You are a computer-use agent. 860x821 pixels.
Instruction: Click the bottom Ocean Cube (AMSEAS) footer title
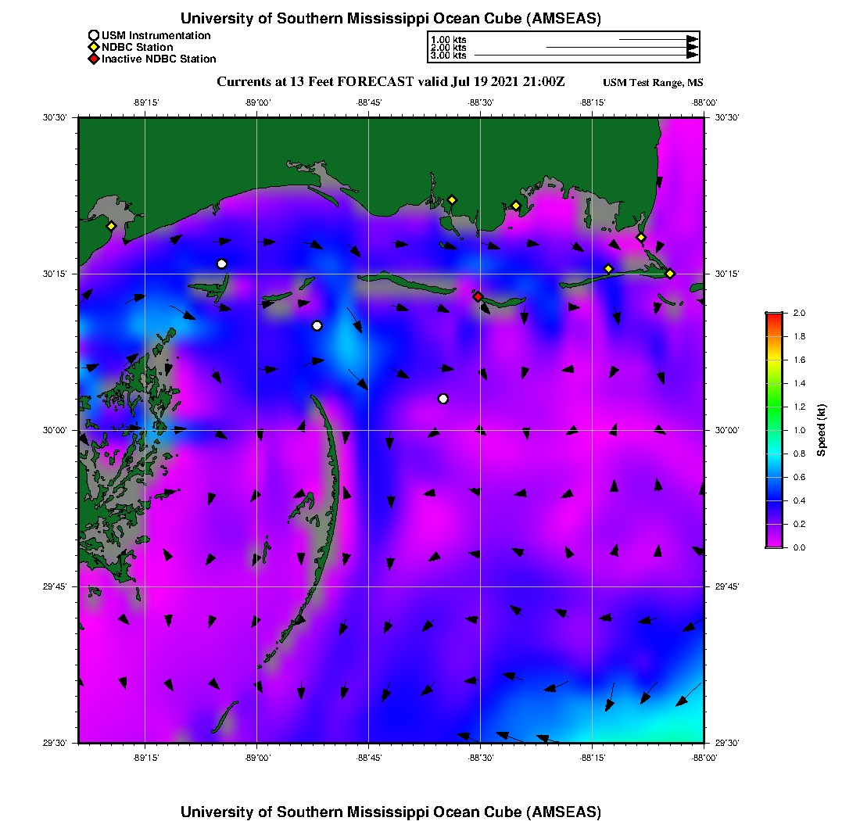tap(391, 811)
